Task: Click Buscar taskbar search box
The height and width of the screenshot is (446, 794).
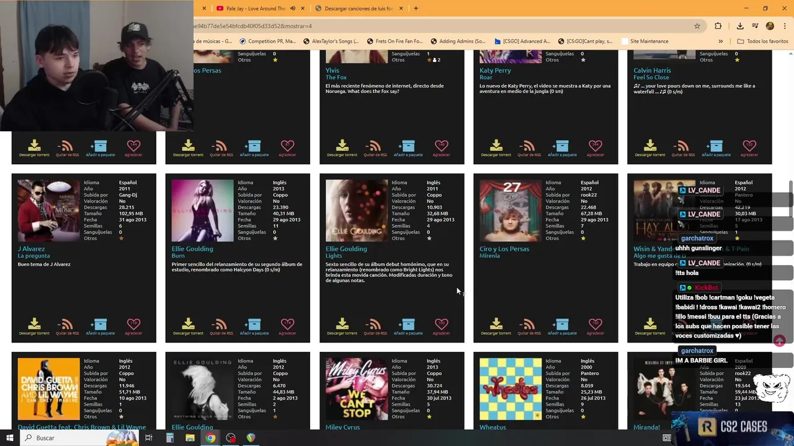Action: point(81,438)
